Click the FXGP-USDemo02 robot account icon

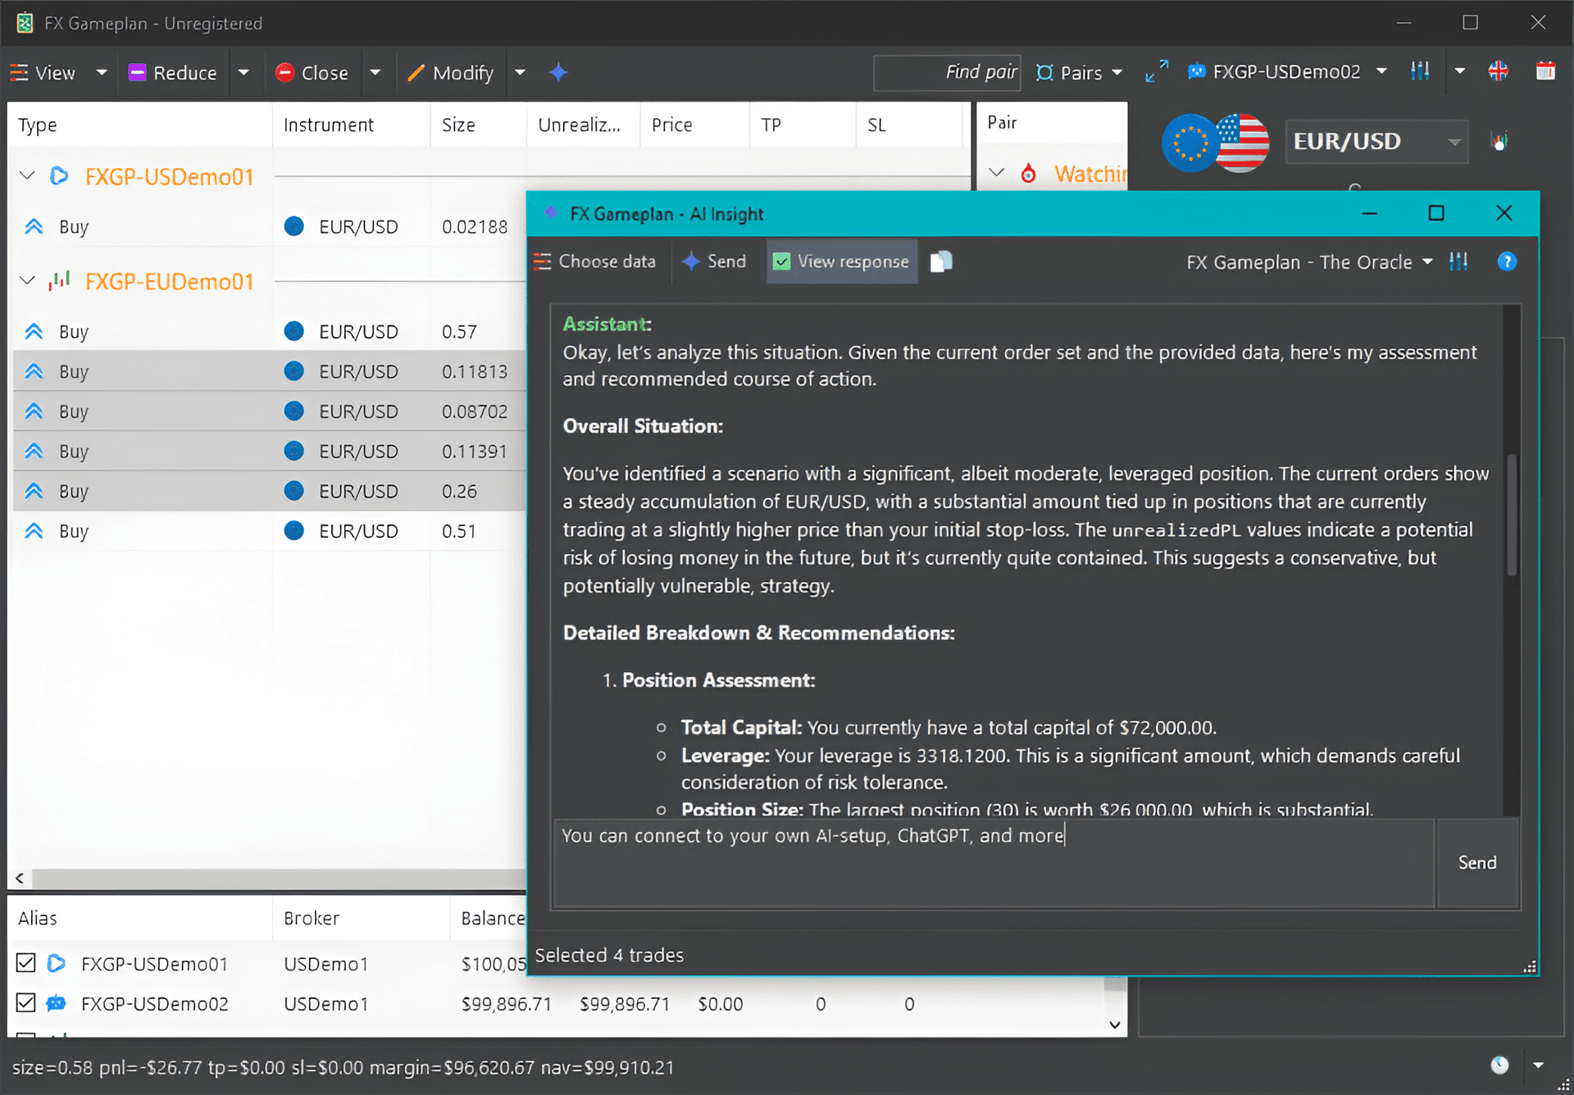coord(57,1003)
